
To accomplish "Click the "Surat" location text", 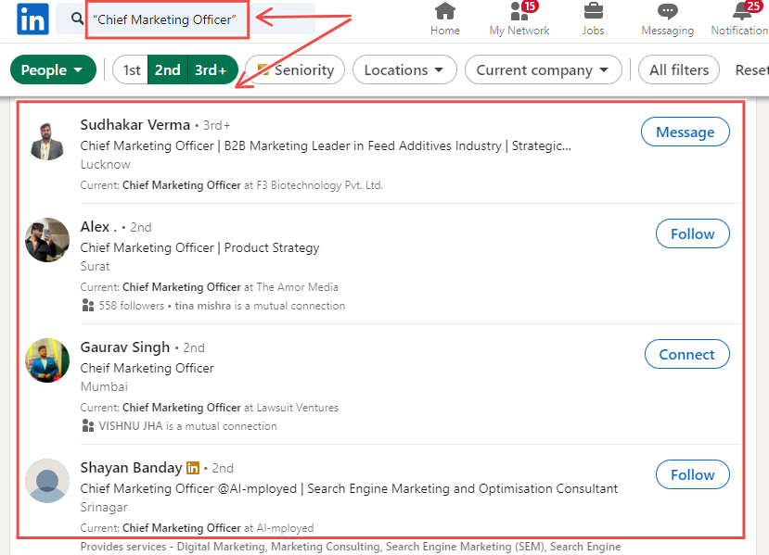I will 96,267.
